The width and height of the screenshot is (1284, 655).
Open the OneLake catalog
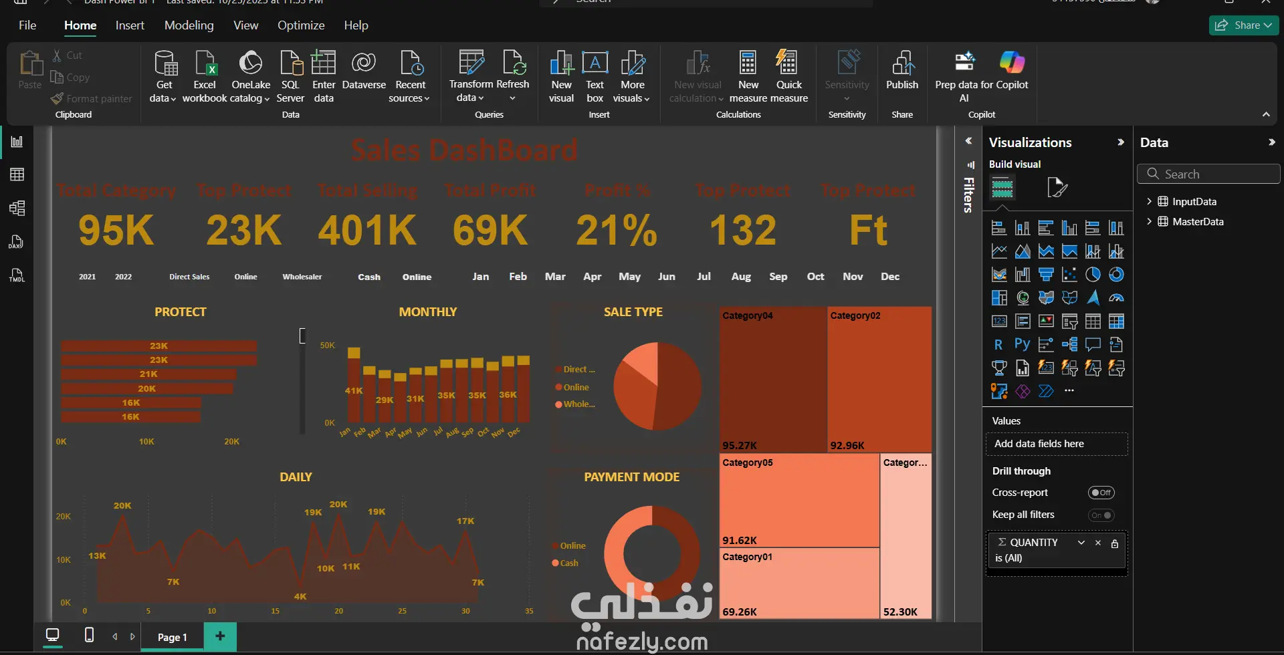(251, 77)
